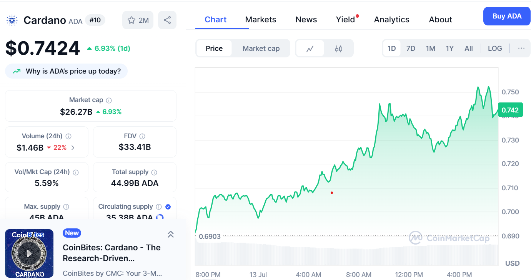Image resolution: width=531 pixels, height=280 pixels.
Task: Select the 1Y time range button
Action: click(449, 48)
